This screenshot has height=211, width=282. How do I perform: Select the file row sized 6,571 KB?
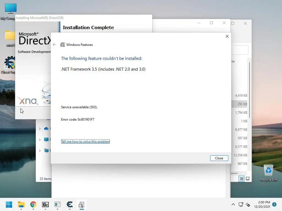click(239, 147)
